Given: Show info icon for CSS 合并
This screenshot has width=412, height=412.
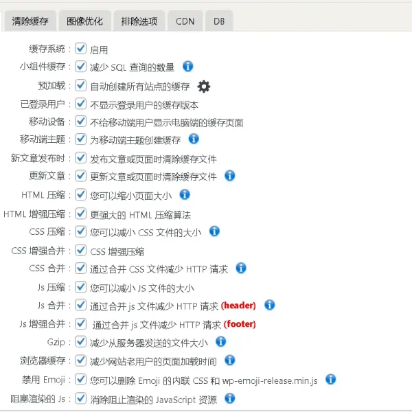Looking at the screenshot, I should coord(241,268).
